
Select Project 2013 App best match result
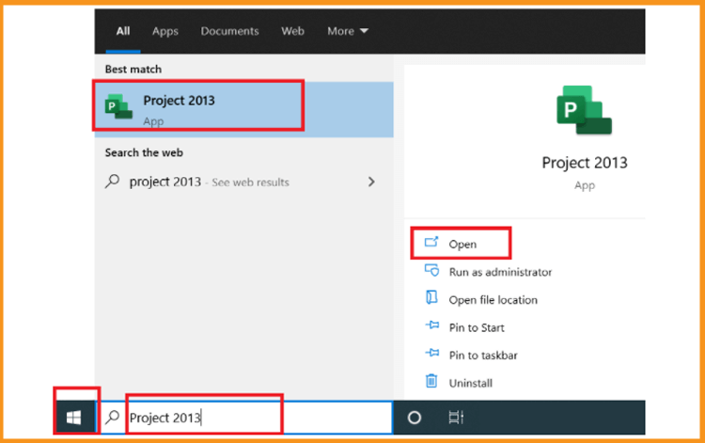(x=243, y=109)
